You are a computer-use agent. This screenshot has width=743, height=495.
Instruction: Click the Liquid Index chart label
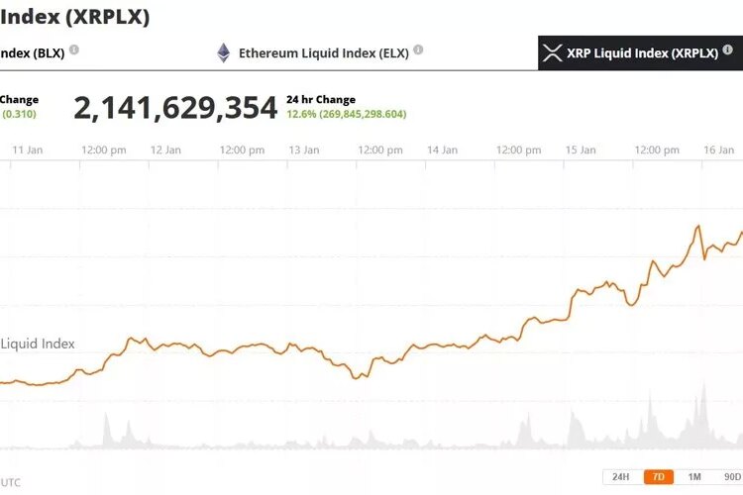pyautogui.click(x=38, y=345)
